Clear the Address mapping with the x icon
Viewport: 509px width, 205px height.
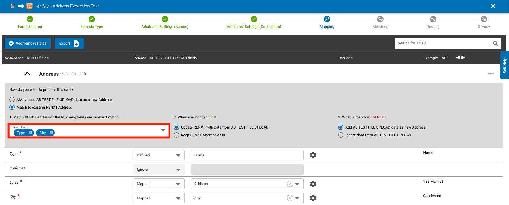[x=290, y=184]
